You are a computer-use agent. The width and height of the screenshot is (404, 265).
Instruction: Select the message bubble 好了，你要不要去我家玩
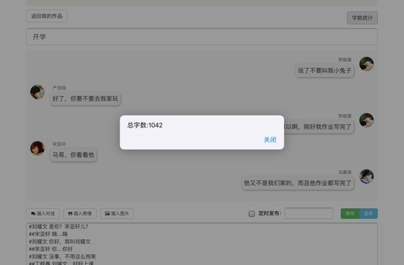click(x=85, y=99)
